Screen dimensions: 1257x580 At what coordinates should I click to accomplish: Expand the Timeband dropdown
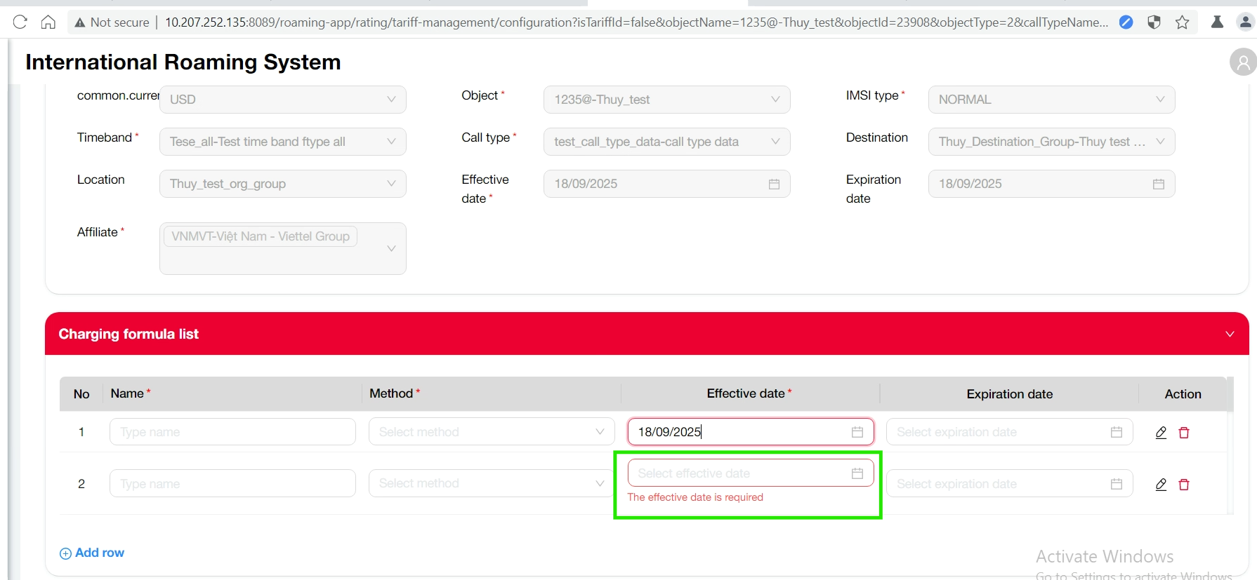pos(282,142)
